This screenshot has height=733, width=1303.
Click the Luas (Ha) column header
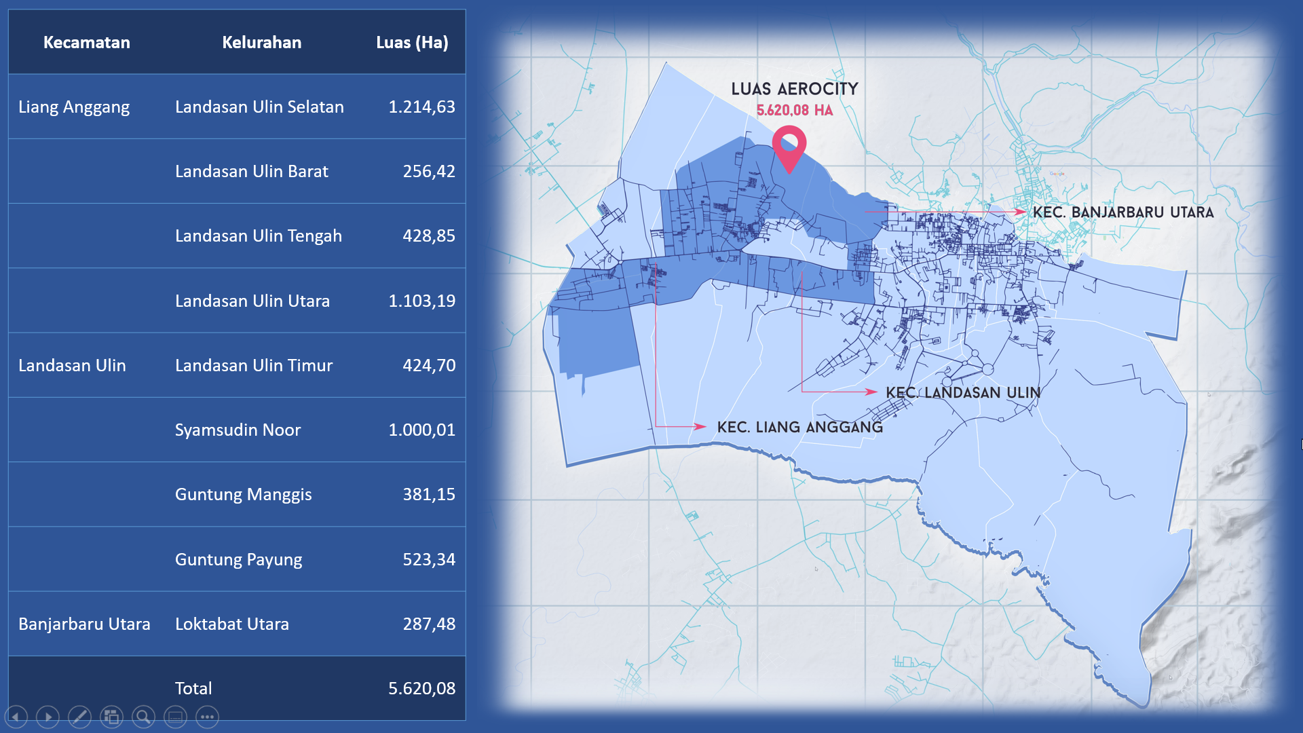412,42
